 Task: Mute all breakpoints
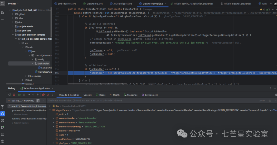click(48, 95)
